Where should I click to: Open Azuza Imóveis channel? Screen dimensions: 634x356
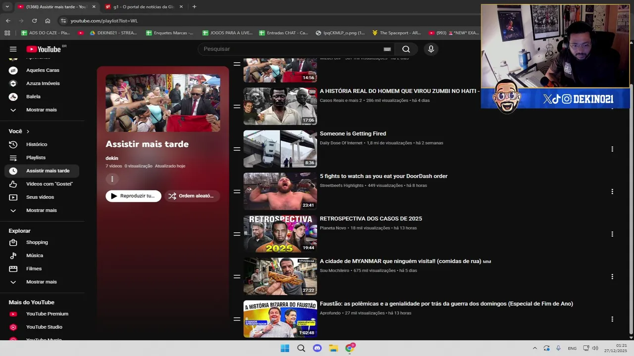42,84
